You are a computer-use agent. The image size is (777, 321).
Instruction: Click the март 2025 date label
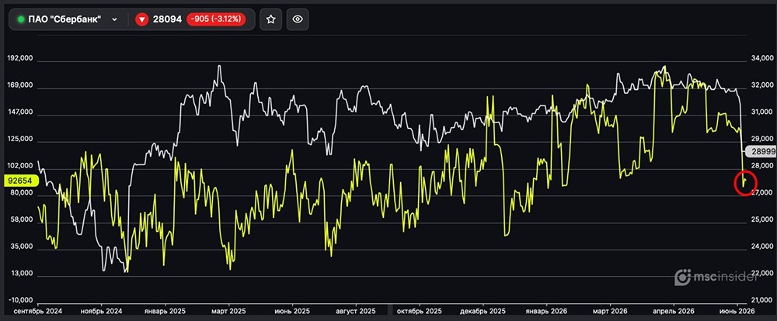pyautogui.click(x=228, y=312)
